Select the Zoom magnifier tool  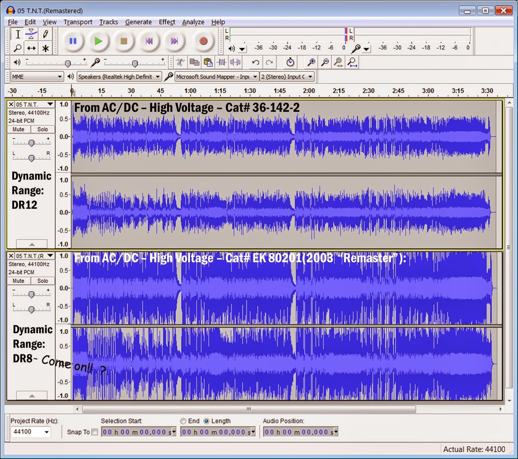pos(18,48)
